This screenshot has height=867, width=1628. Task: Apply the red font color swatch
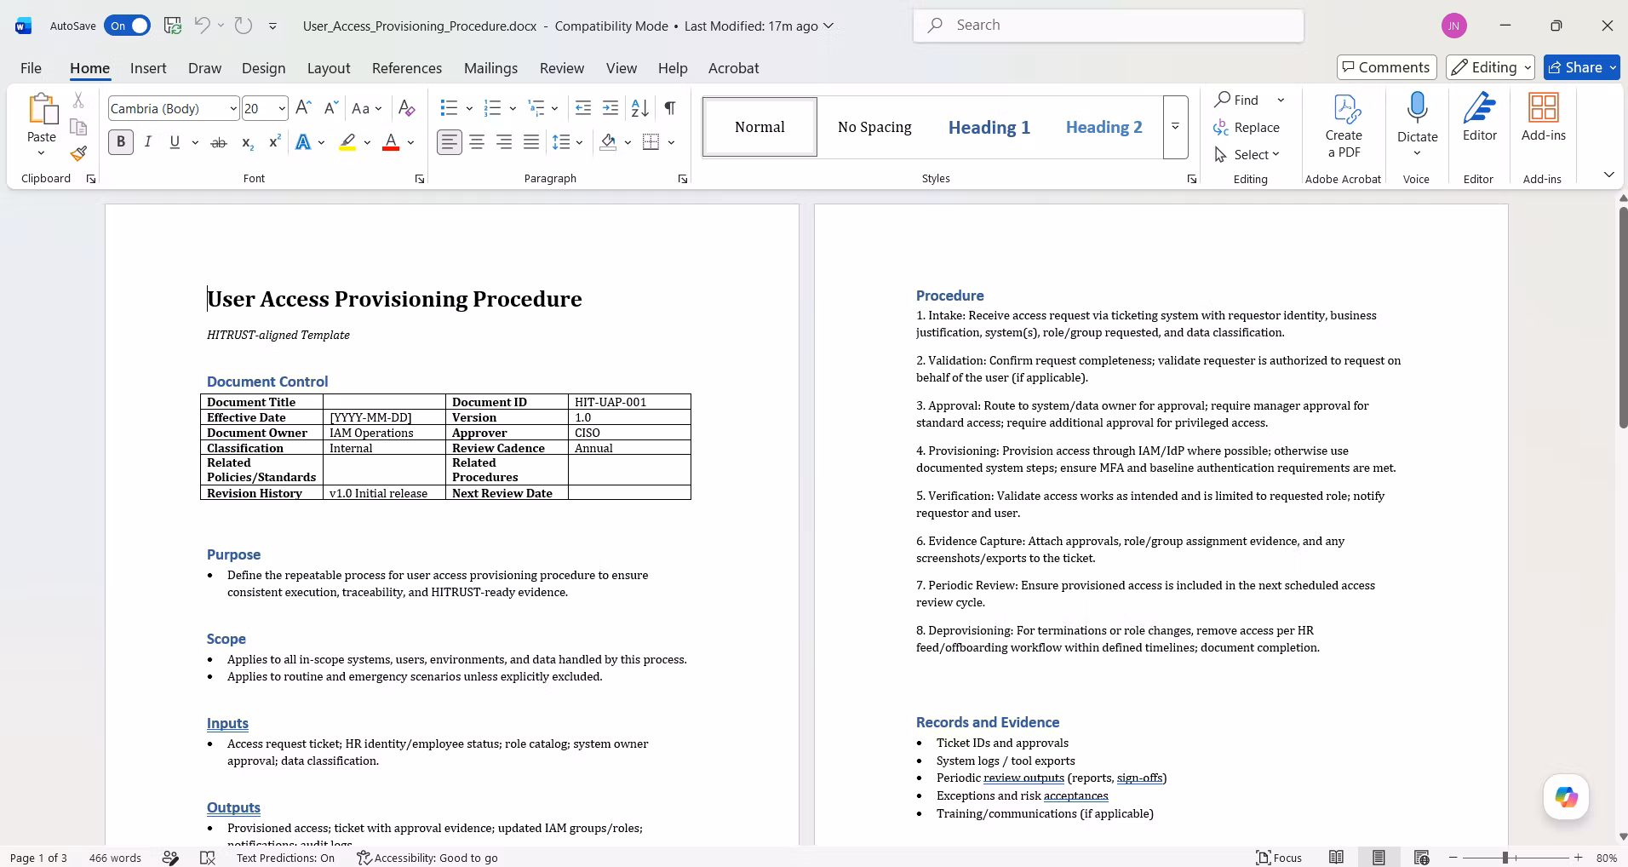point(391,142)
